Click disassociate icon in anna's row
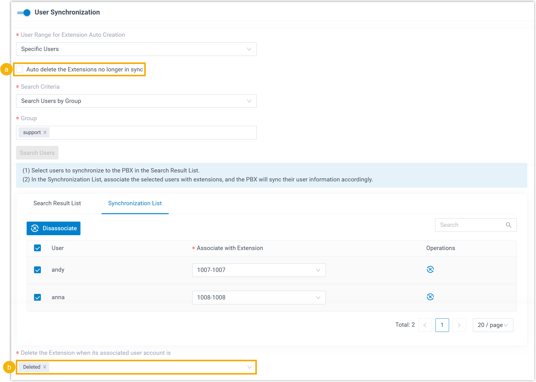Screen dimensions: 536x382 [430, 297]
